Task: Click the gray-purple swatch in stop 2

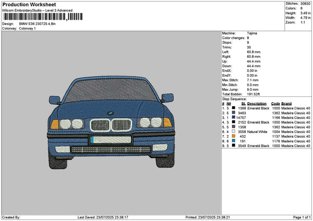Action: (x=233, y=113)
